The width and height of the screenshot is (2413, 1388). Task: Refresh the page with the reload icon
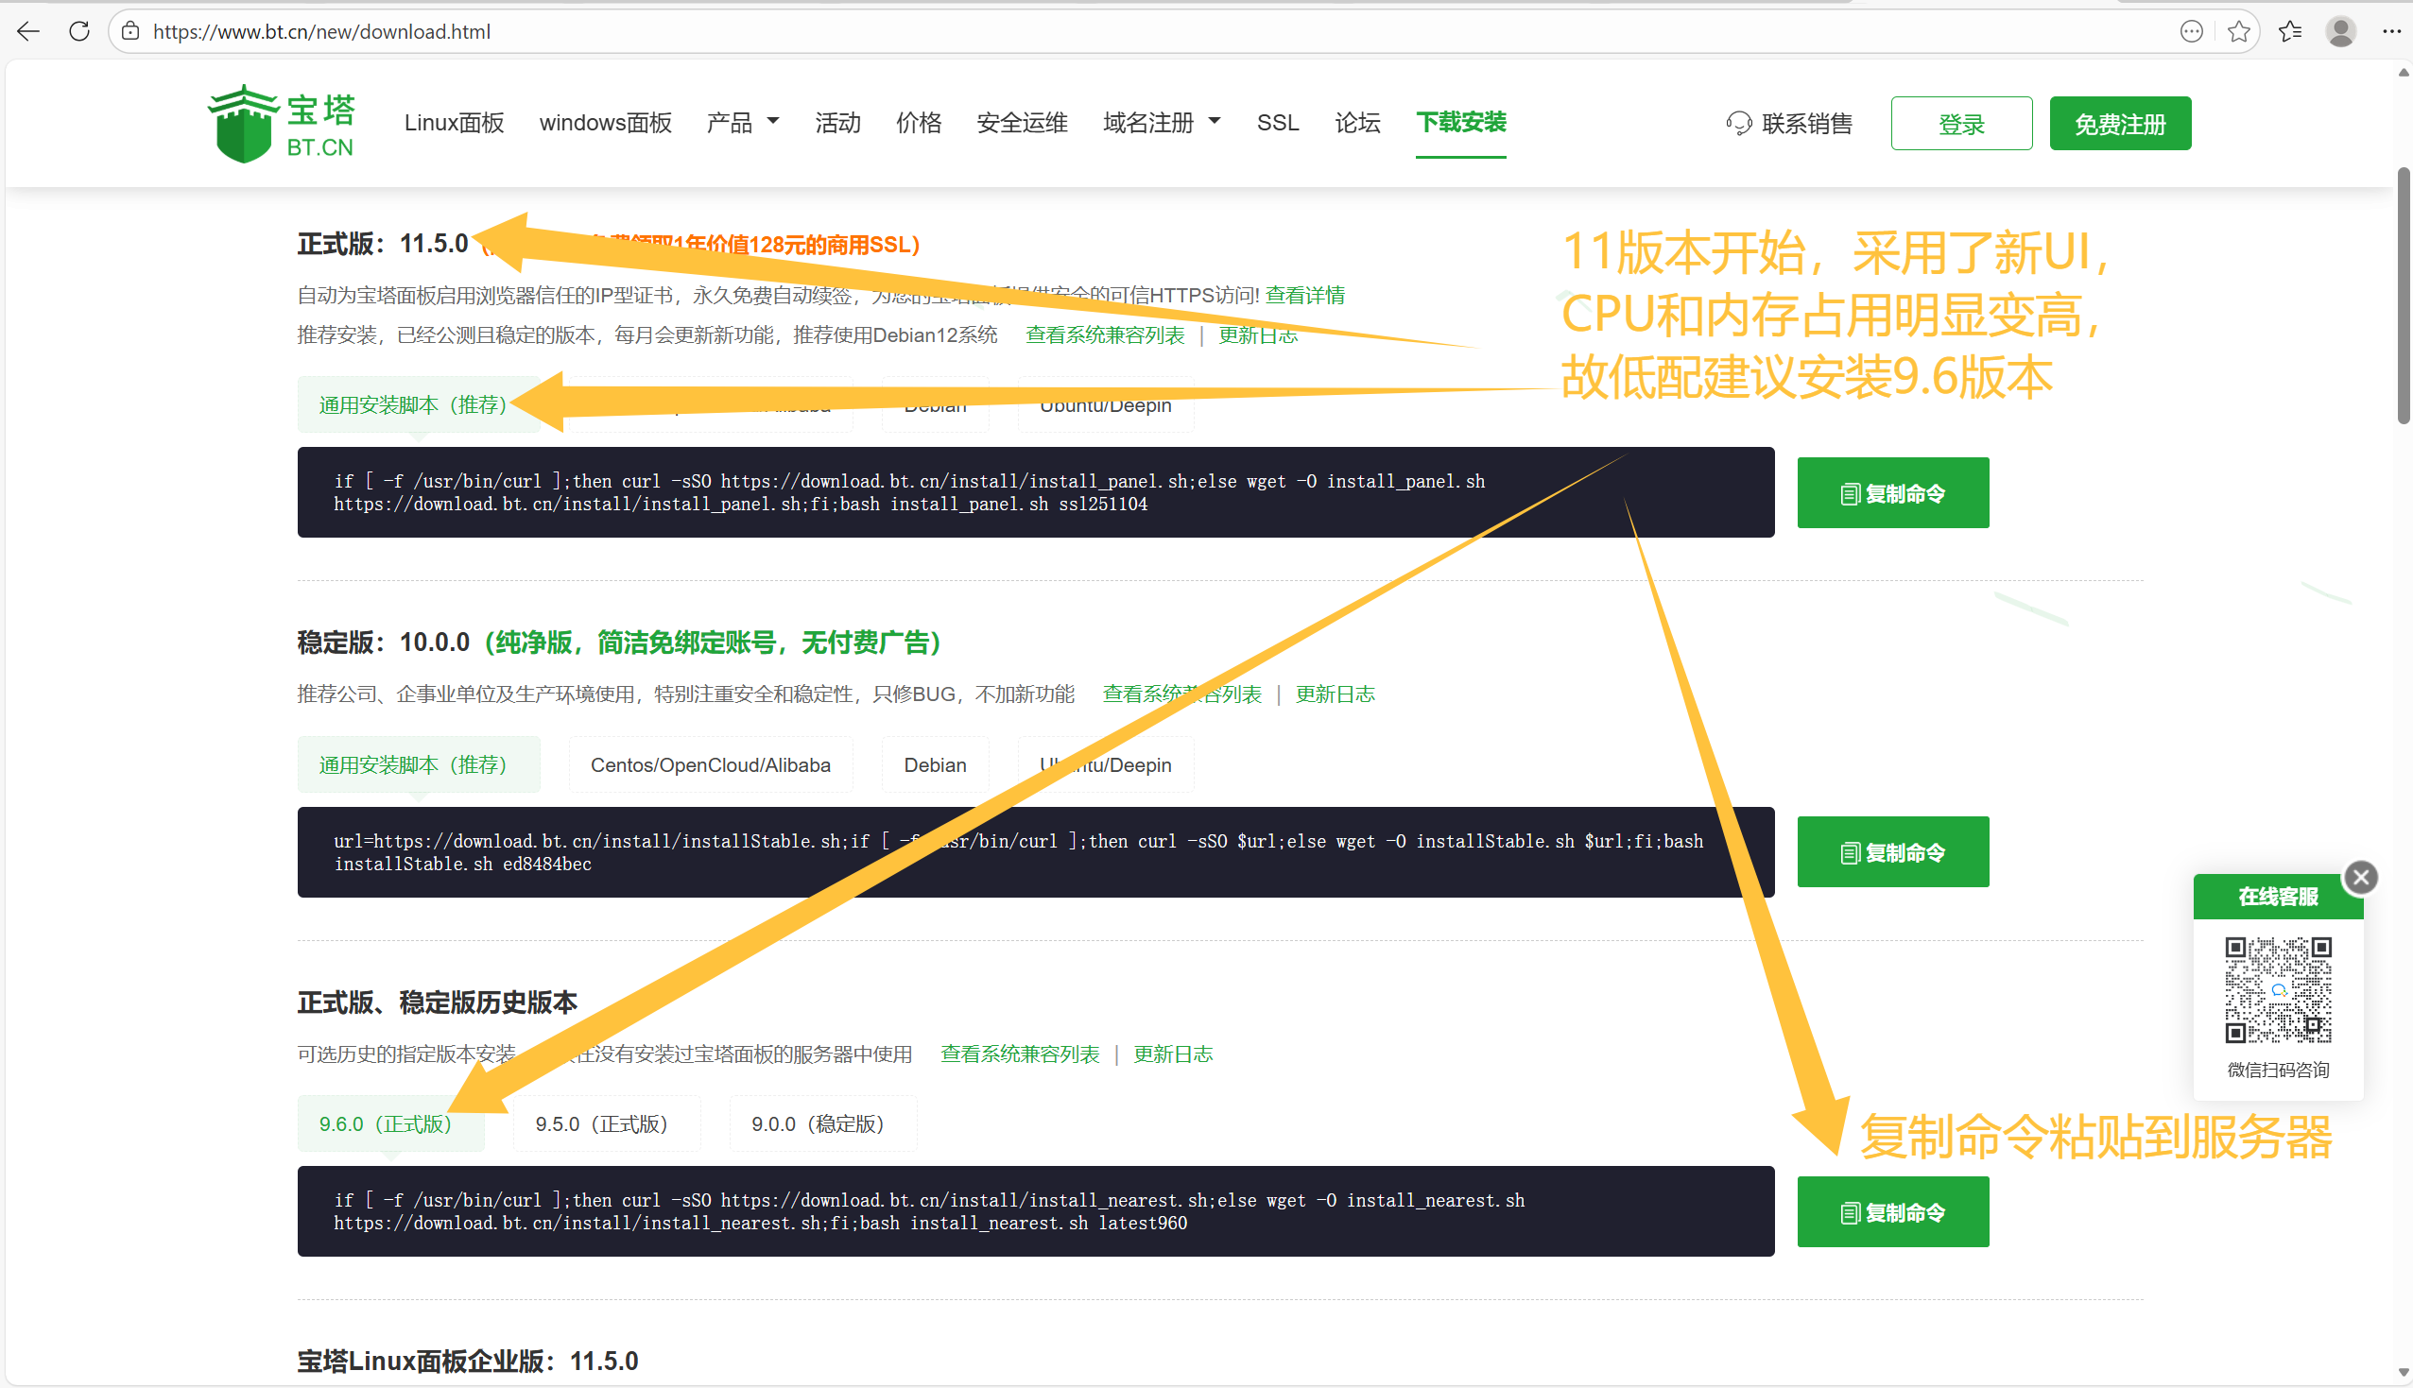point(80,31)
